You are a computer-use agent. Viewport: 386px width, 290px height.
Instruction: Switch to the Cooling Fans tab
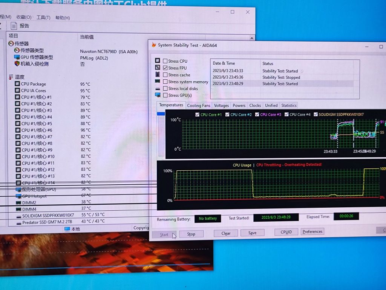[198, 106]
